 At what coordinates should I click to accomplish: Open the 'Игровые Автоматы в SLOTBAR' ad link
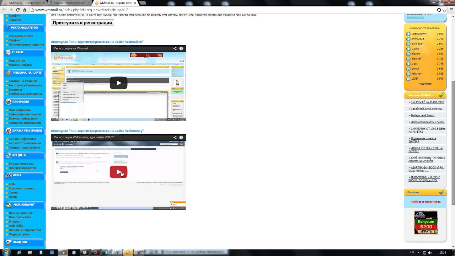click(x=422, y=140)
